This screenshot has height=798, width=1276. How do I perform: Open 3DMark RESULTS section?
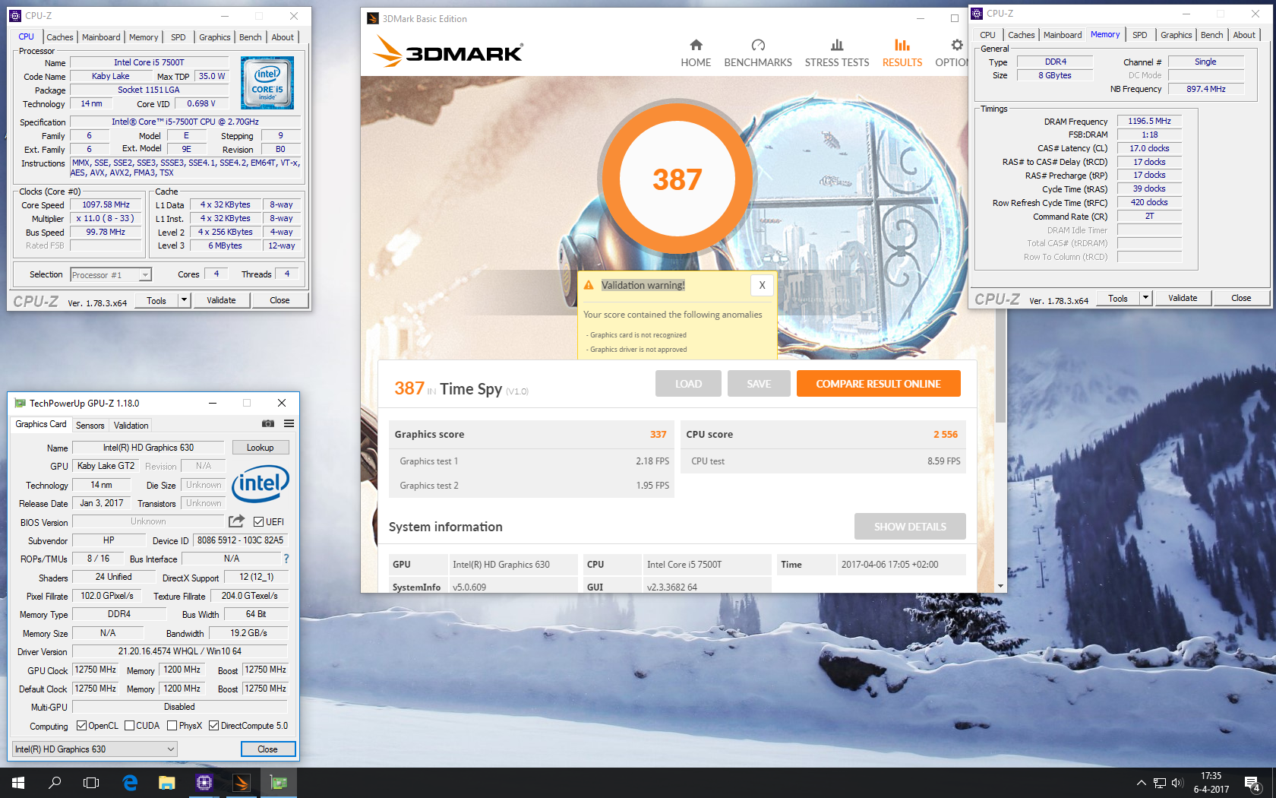pos(902,53)
